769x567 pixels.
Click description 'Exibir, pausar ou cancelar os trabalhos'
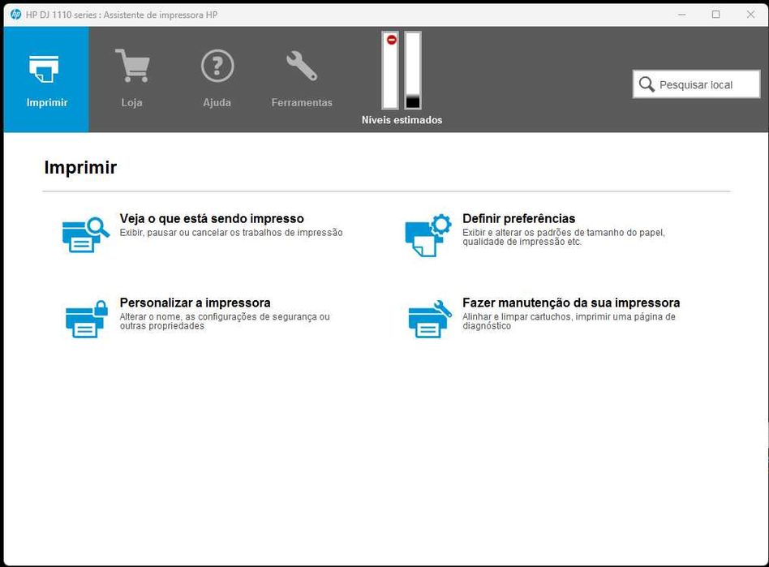click(231, 233)
